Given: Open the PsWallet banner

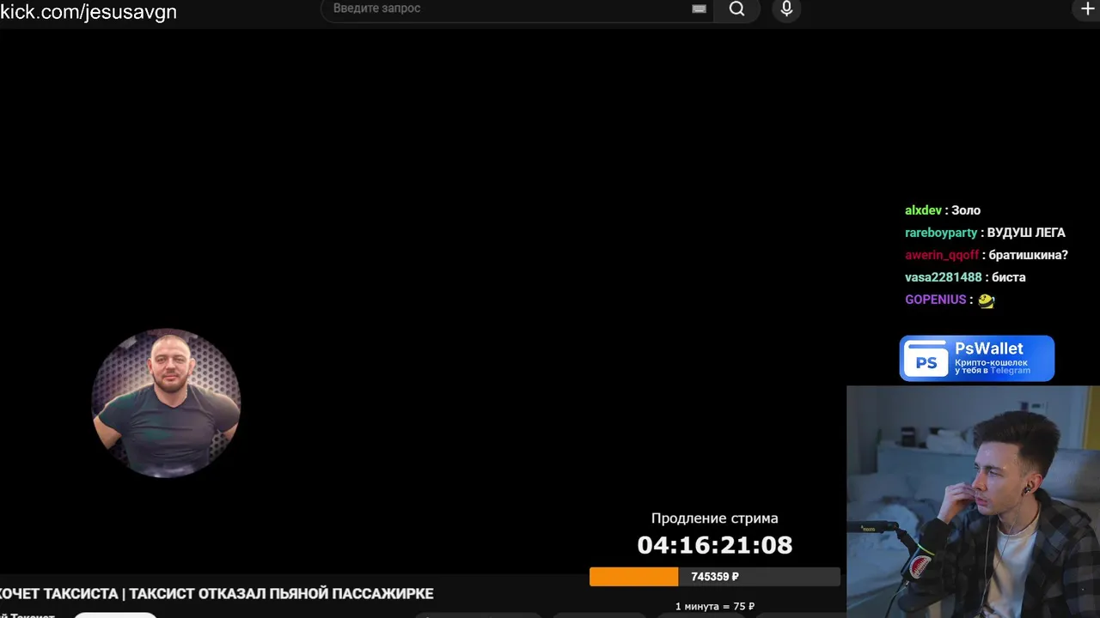Looking at the screenshot, I should pyautogui.click(x=976, y=358).
